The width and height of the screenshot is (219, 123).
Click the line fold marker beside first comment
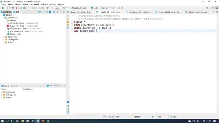(73, 16)
